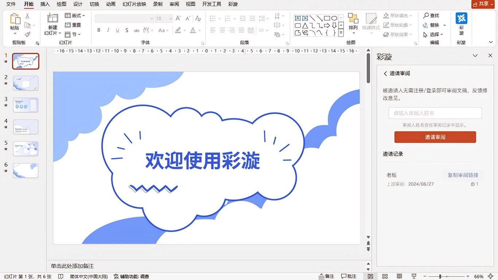Select slide 3 thumbnail
The height and width of the screenshot is (280, 498).
[x=26, y=105]
